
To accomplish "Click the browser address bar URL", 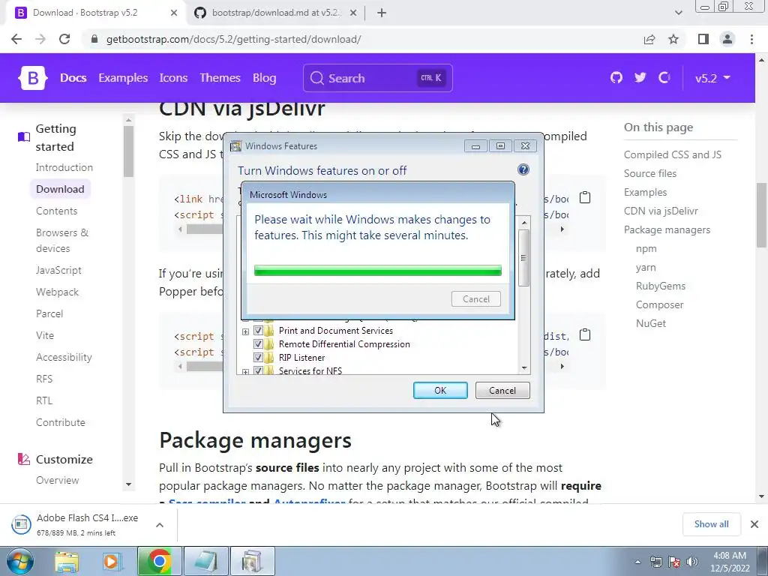I will click(234, 39).
